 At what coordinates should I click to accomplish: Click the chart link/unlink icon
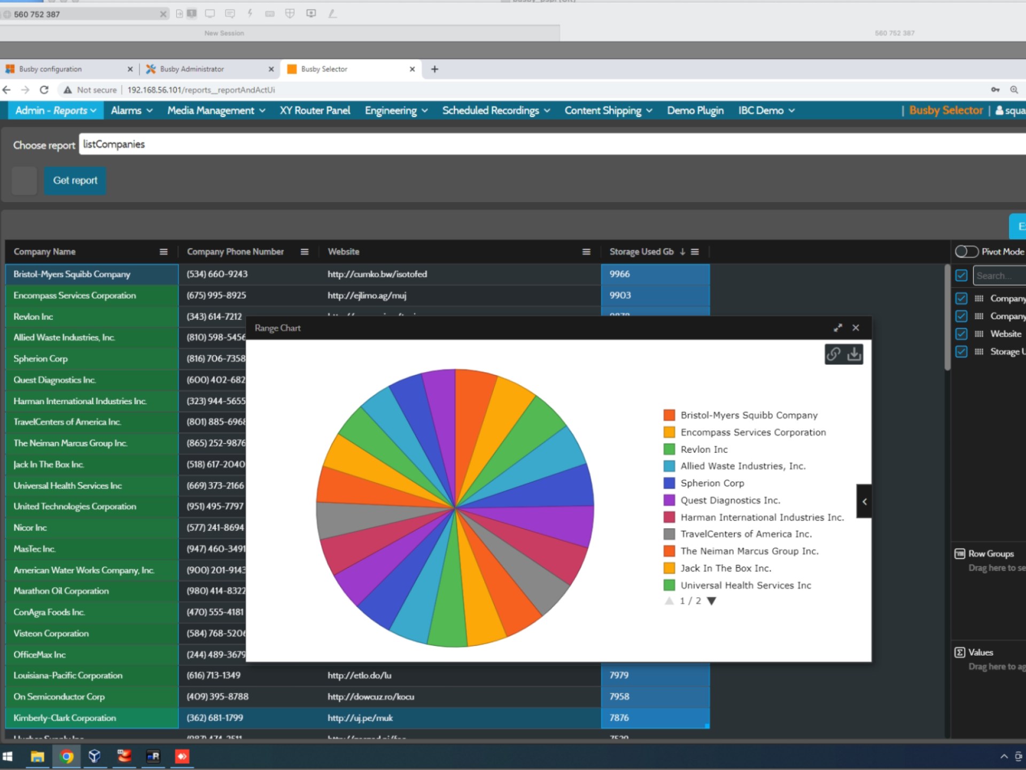click(834, 354)
